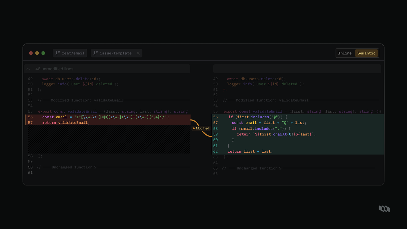Close the issue-template tab
The image size is (407, 229).
(x=138, y=53)
